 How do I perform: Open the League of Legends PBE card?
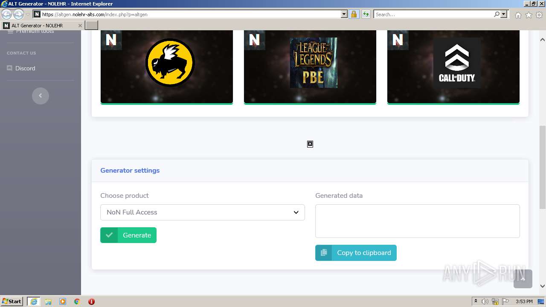[310, 67]
